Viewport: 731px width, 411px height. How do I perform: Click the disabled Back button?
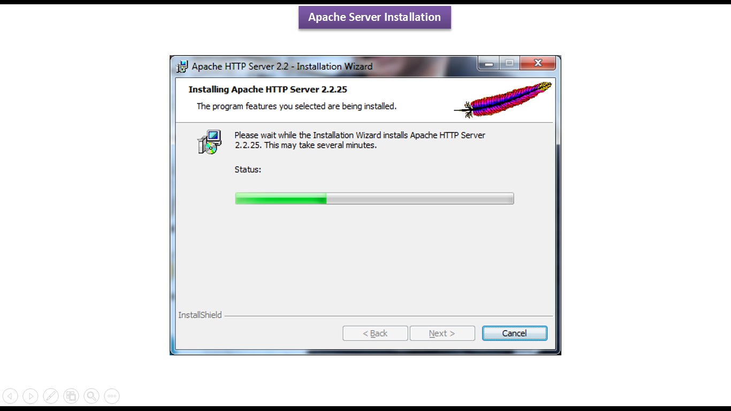point(375,333)
